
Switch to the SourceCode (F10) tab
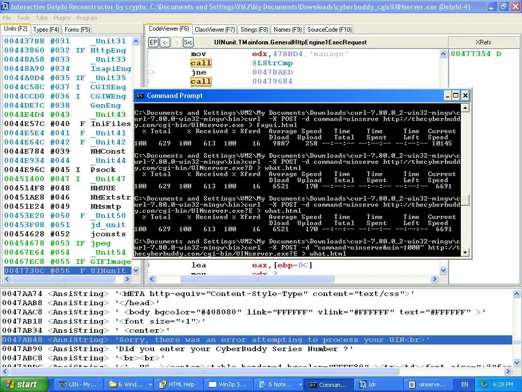[x=329, y=29]
